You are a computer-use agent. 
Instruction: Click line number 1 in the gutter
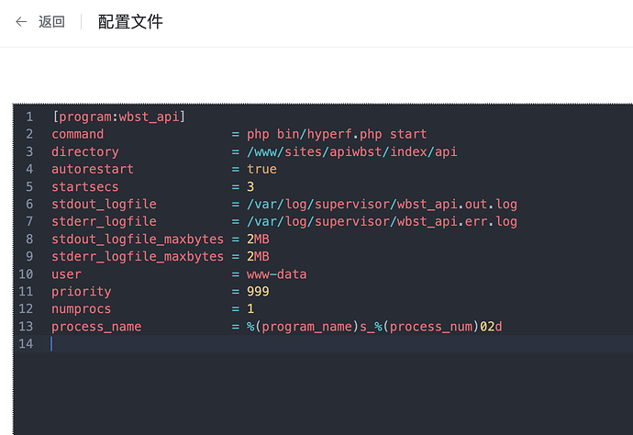29,117
